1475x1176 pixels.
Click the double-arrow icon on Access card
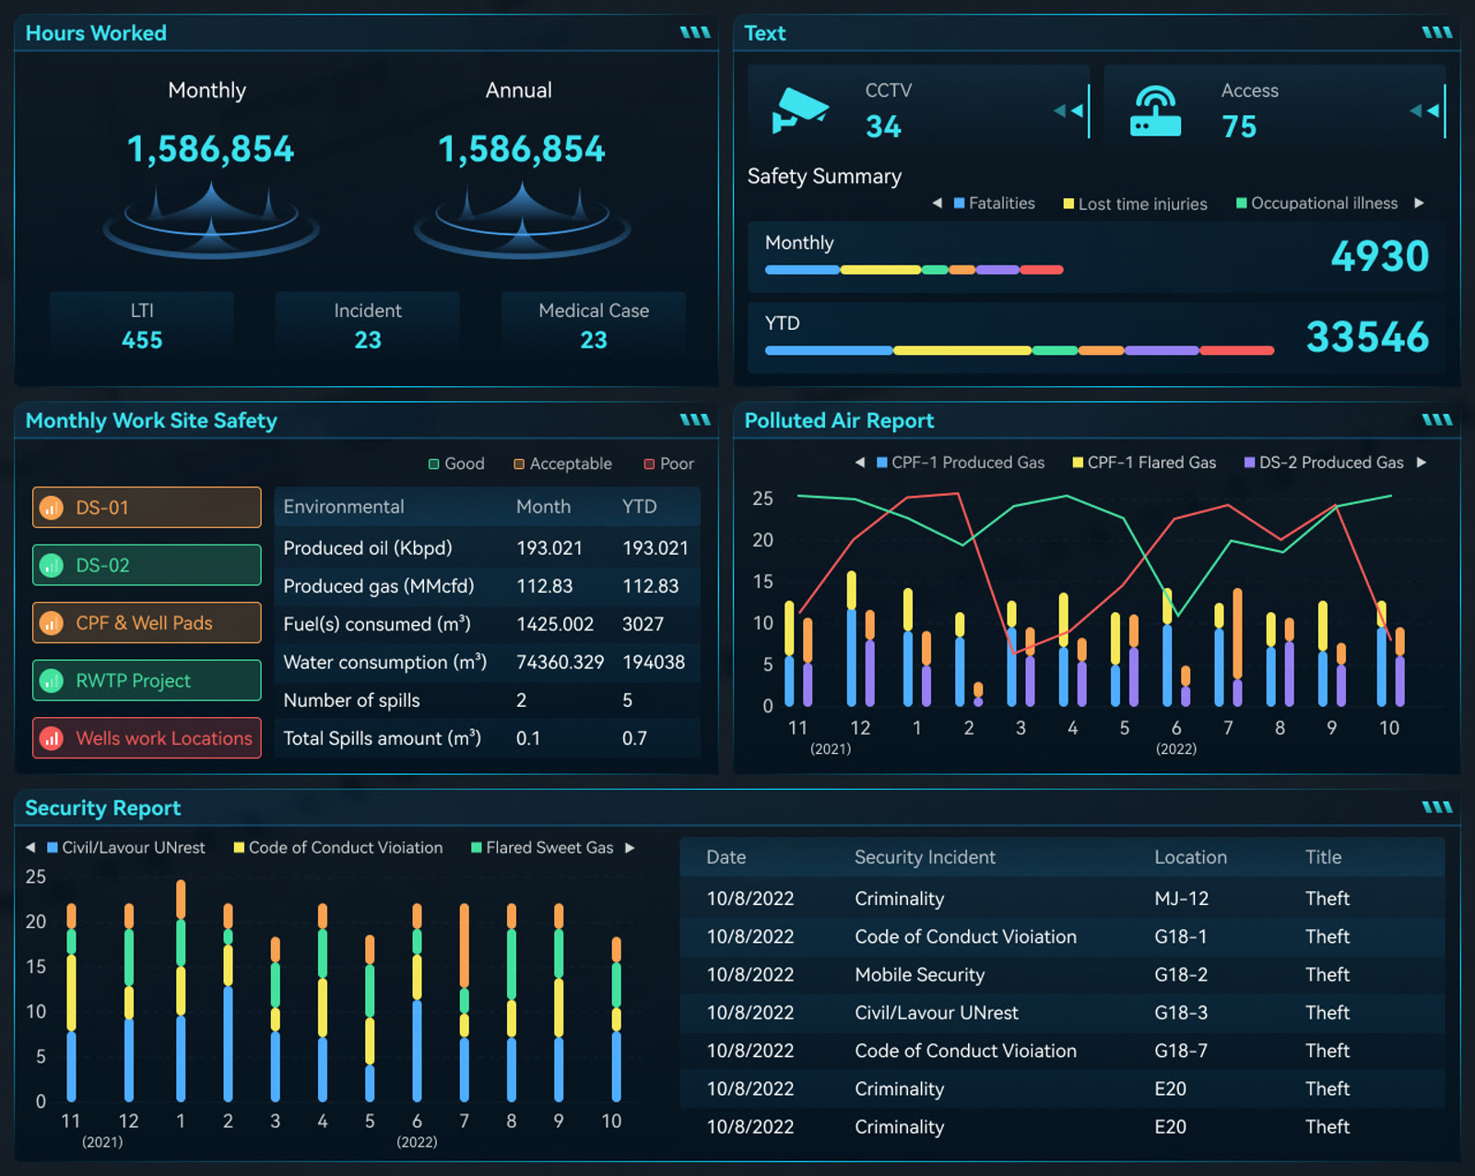(x=1423, y=111)
